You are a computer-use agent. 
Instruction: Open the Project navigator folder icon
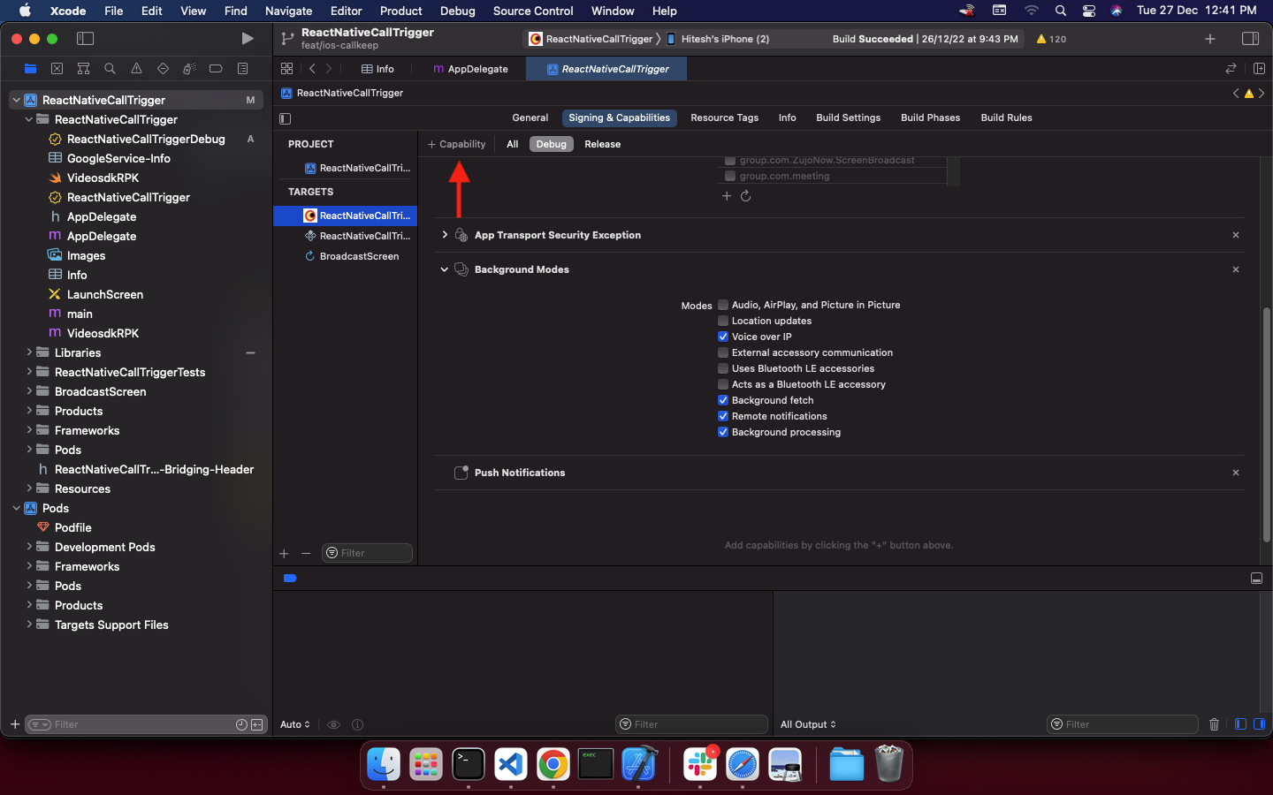click(30, 68)
